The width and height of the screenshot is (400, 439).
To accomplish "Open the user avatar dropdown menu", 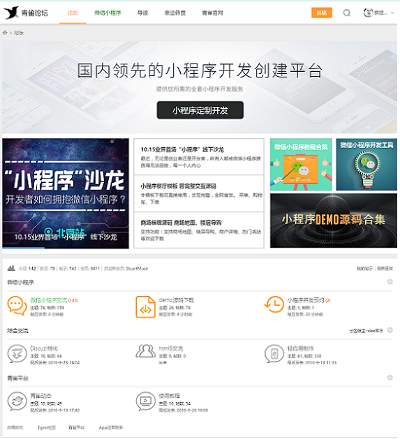I will [379, 13].
